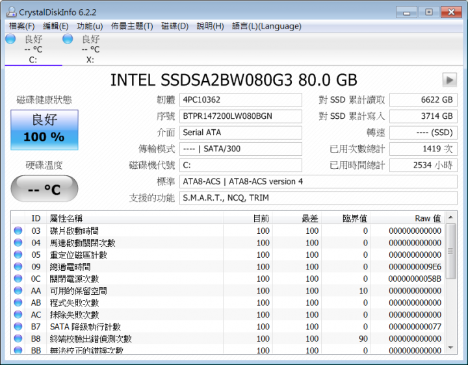Image resolution: width=468 pixels, height=365 pixels.
Task: Click the features field S.M.A.R.T., NCQ, TRIM
Action: [x=318, y=198]
